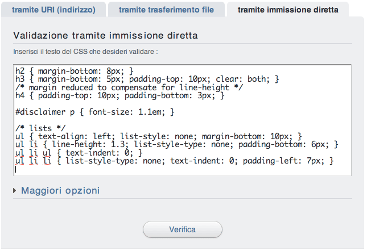Switch to tramite trasferimento file tab

[x=166, y=10]
